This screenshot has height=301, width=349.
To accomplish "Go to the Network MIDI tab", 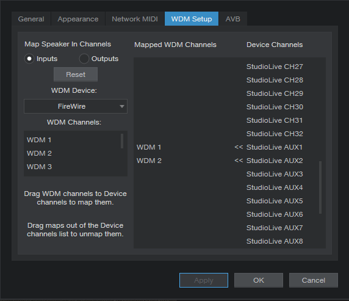I will coord(135,19).
